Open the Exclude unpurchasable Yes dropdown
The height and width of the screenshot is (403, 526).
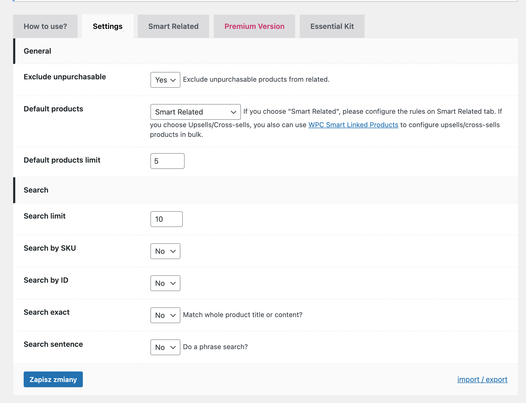tap(165, 80)
